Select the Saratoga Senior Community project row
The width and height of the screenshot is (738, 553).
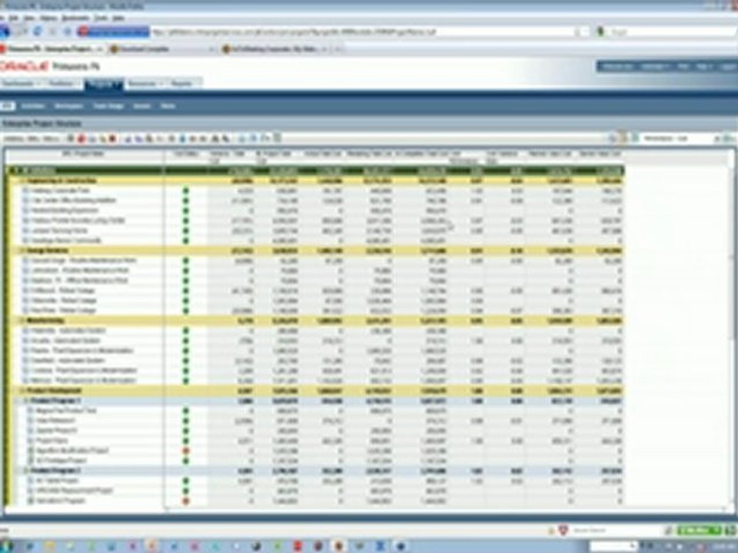[315, 240]
